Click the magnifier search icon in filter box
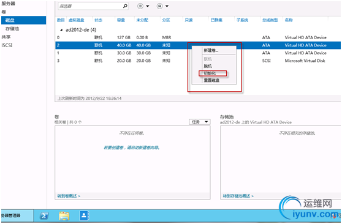This screenshot has height=224, width=342. (125, 6)
